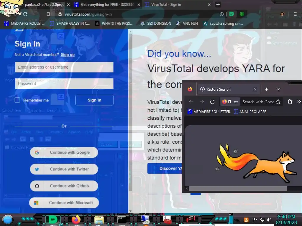Viewport: 302px width, 226px height.
Task: Click scroll-down arrow of sign-in panel scrollbar
Action: click(130, 211)
